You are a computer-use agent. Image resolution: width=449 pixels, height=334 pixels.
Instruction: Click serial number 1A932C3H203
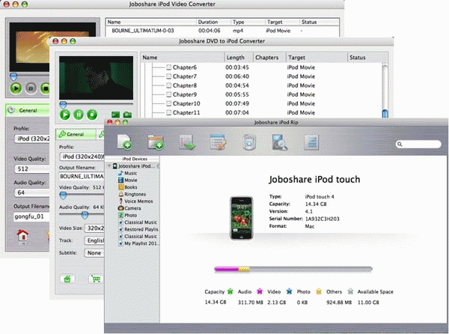322,219
